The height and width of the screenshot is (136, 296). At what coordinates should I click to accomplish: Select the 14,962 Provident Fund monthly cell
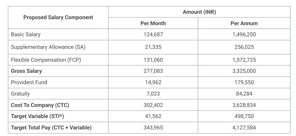point(153,82)
